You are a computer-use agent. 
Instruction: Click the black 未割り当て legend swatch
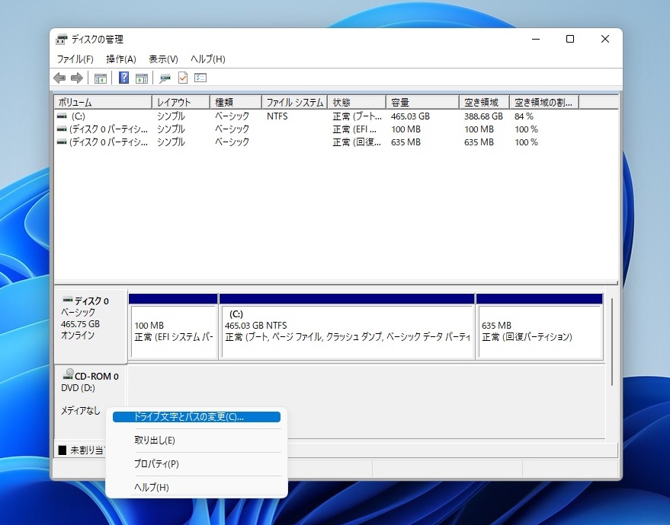pos(63,450)
